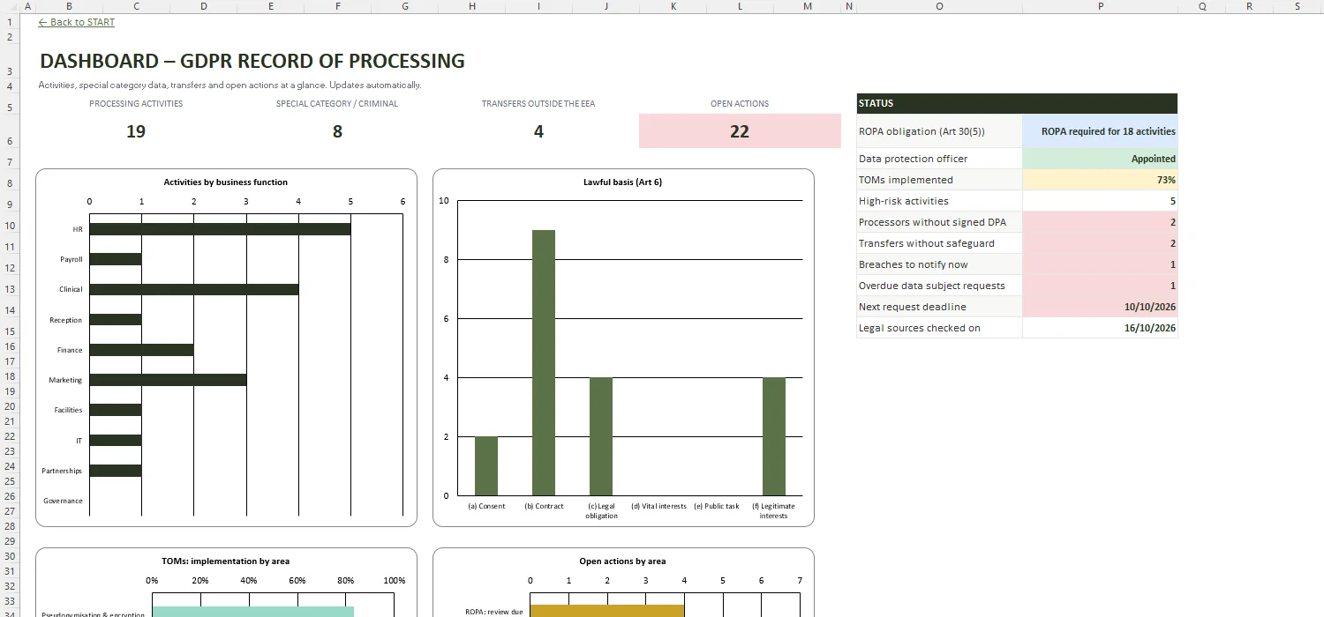
Task: Click the ROPA required for 18 activities cell
Action: pos(1100,131)
